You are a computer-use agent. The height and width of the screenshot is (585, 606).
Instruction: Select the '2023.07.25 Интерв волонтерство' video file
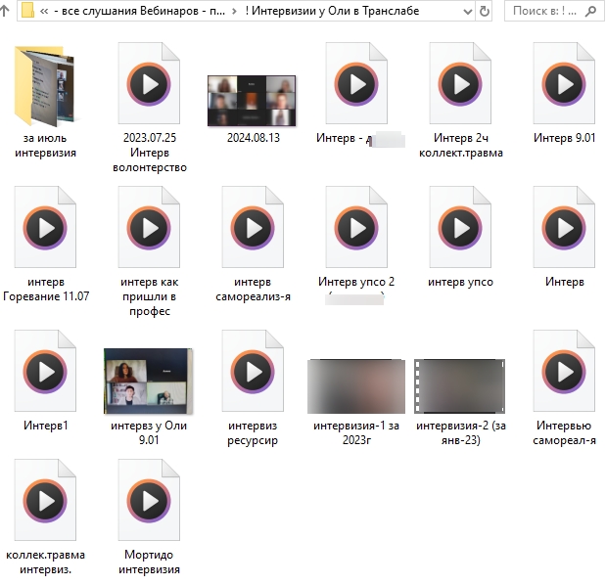149,86
